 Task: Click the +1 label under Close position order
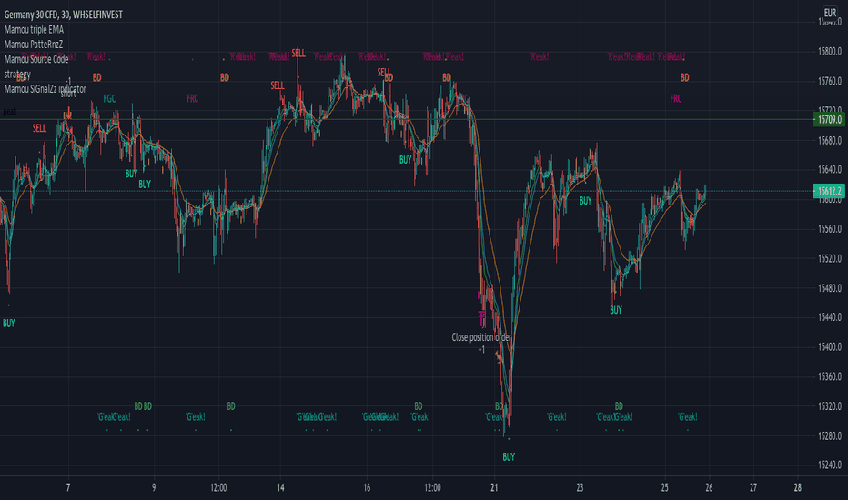[481, 350]
